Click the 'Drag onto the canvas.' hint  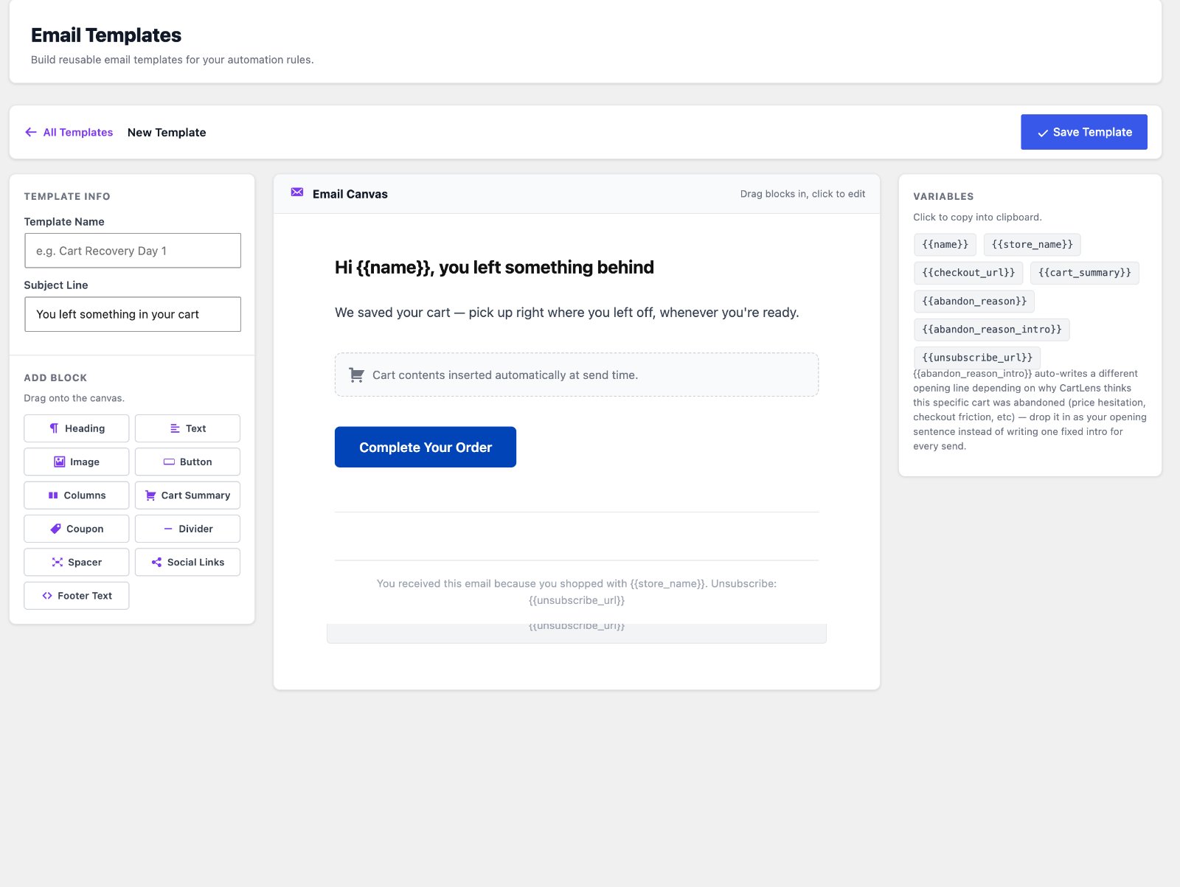pos(74,398)
